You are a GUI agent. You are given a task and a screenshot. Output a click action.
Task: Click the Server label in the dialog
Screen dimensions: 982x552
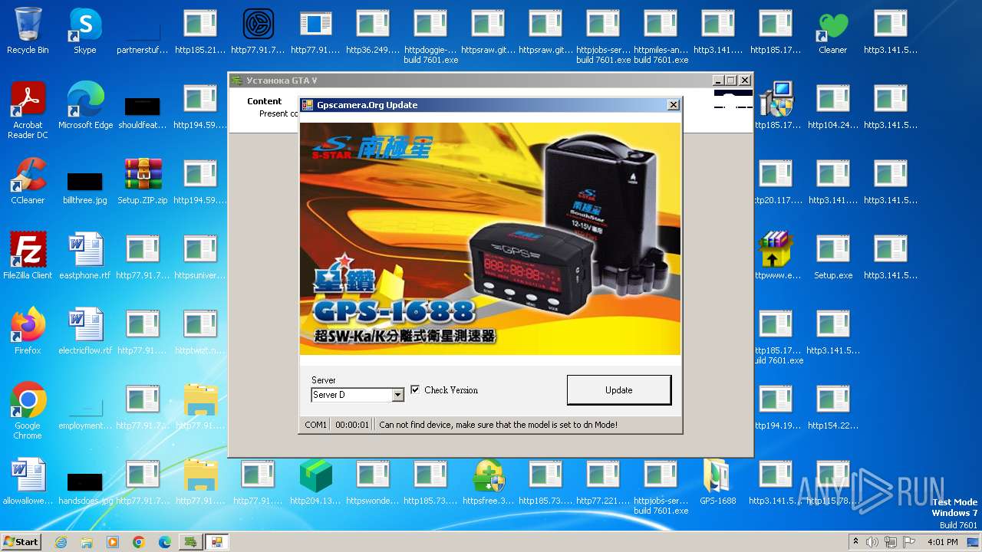[324, 380]
